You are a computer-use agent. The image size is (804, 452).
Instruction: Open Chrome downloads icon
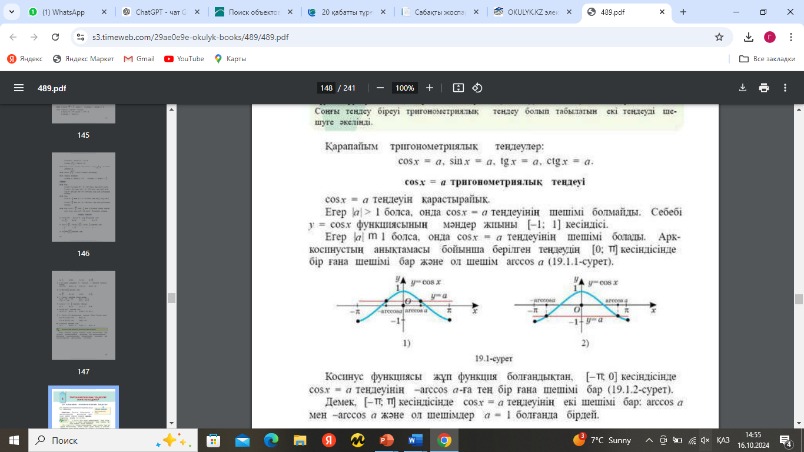point(749,37)
